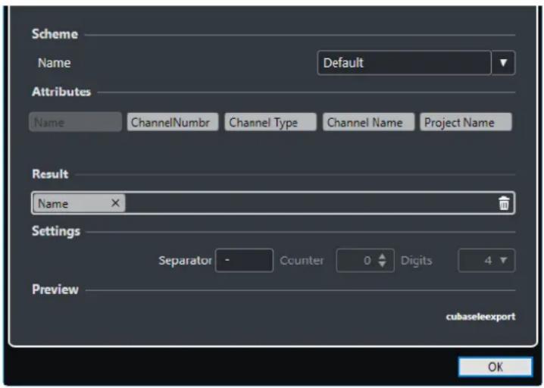Add the Channel Name attribute
This screenshot has height=388, width=544.
[368, 122]
